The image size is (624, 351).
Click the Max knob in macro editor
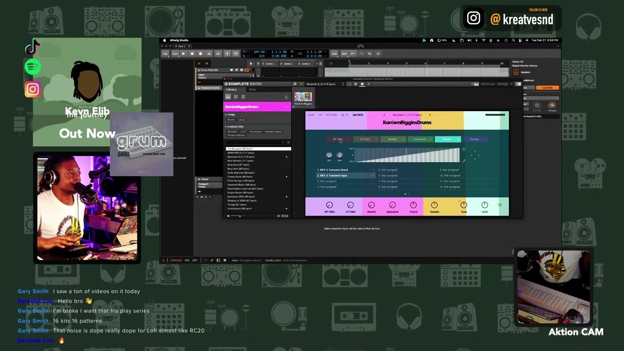[x=340, y=155]
